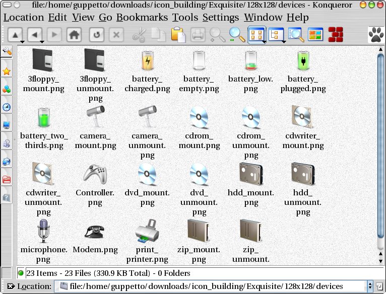Screen dimensions: 386x294
Task: Open the Help menu
Action: point(298,17)
